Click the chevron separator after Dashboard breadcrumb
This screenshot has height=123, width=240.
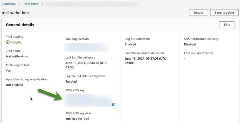pos(42,4)
